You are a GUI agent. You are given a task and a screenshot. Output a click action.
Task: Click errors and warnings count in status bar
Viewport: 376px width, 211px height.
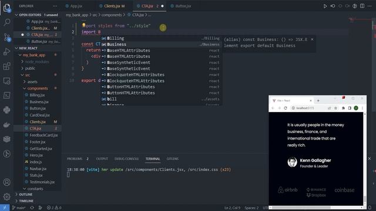(54, 207)
